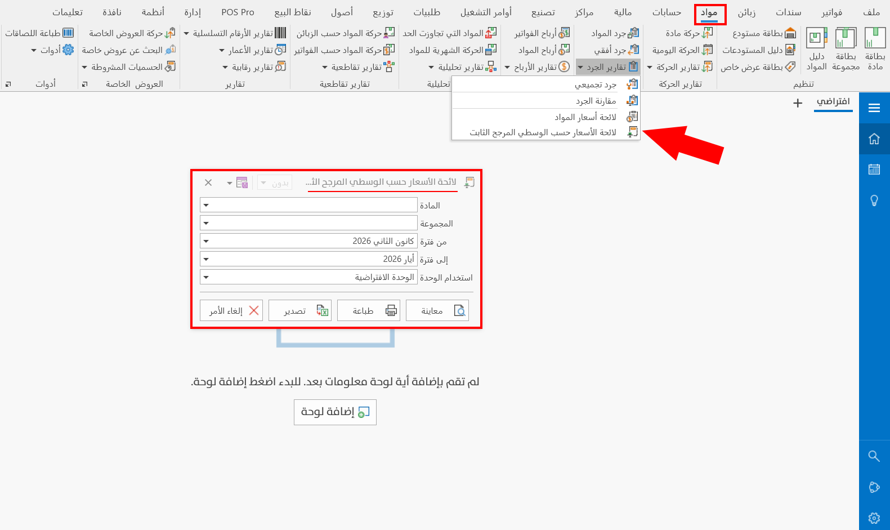The height and width of the screenshot is (530, 890).
Task: Open the إلى فترة period dropdown
Action: click(308, 259)
